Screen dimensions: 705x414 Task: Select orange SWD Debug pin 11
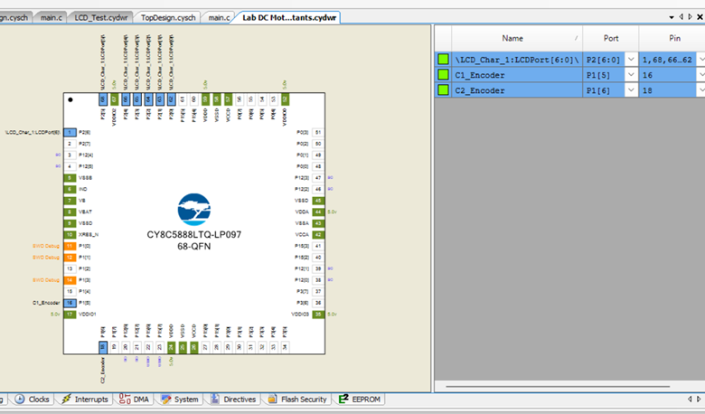[70, 246]
